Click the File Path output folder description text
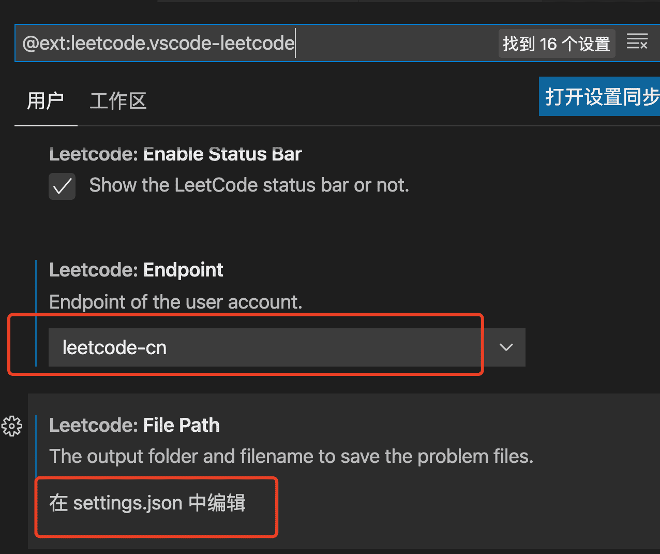 click(x=291, y=457)
